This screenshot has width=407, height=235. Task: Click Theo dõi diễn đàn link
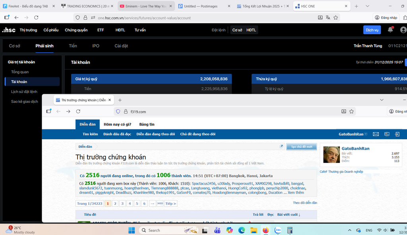(x=305, y=202)
